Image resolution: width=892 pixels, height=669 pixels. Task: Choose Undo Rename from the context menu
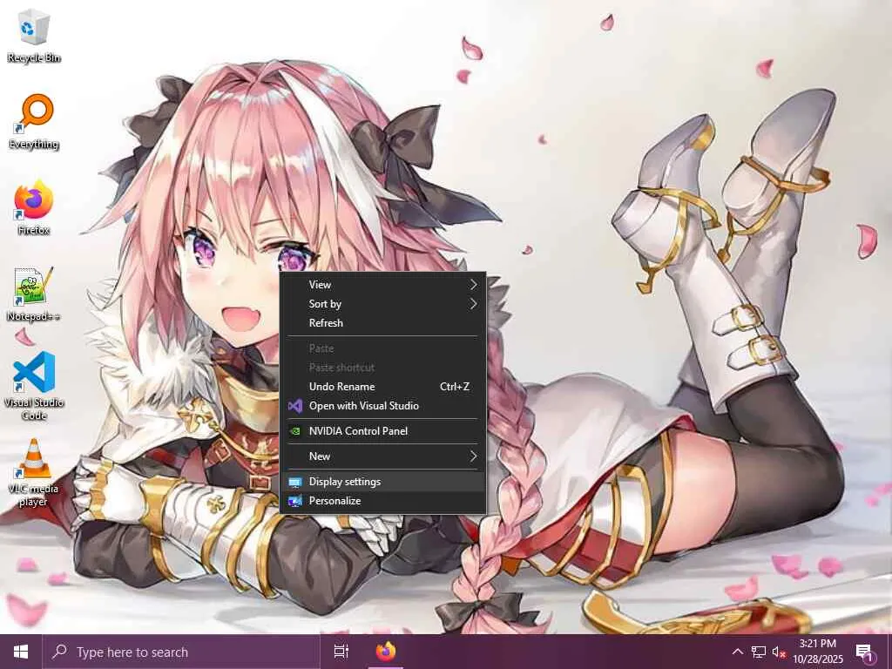383,386
